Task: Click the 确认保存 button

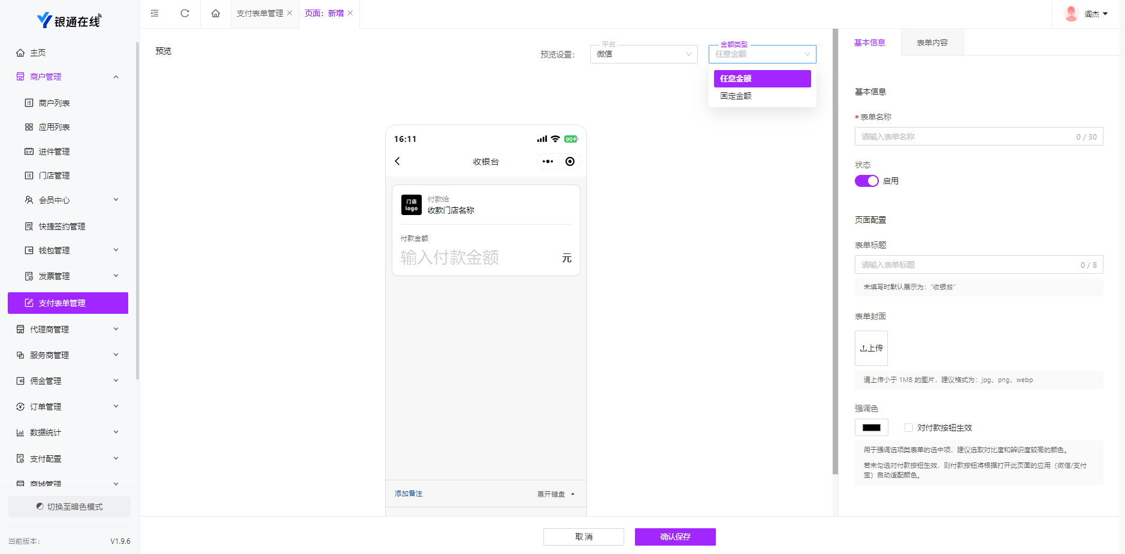Action: 675,537
